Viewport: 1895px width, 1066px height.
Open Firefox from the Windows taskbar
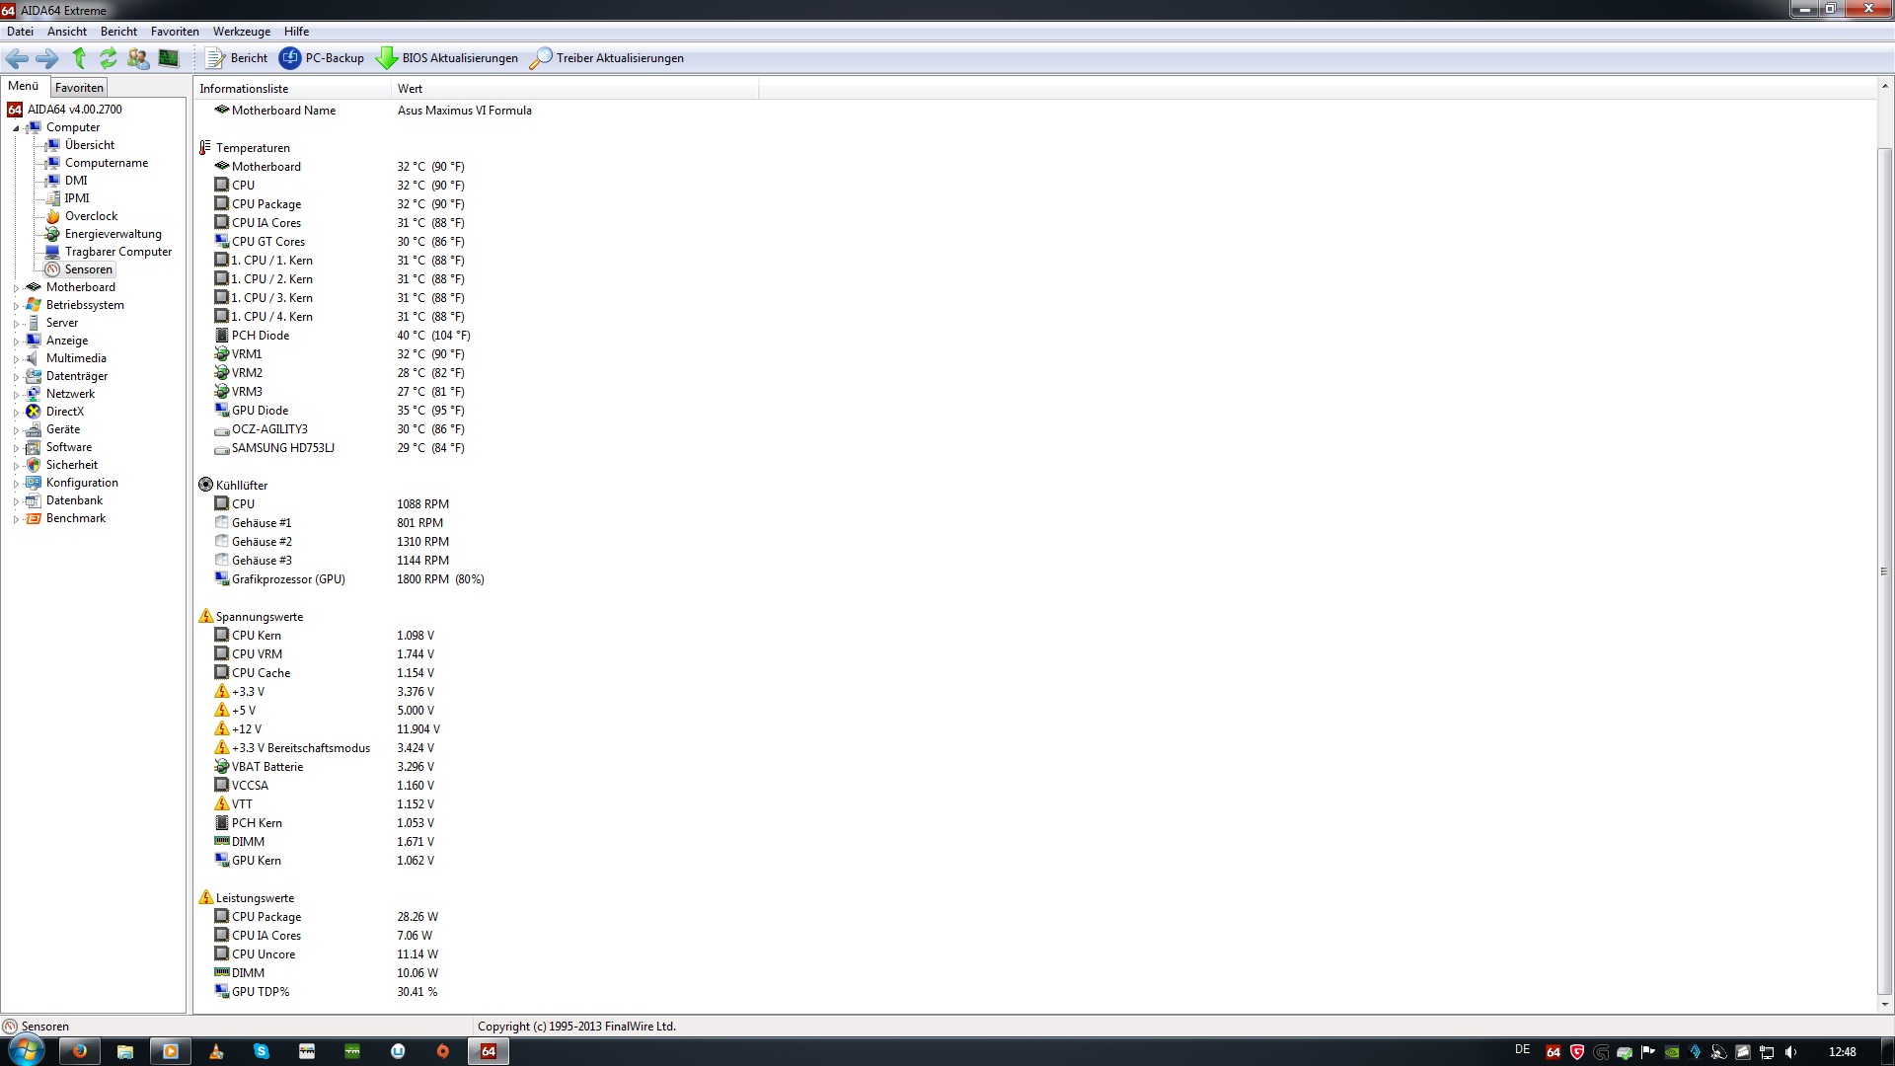[x=79, y=1051]
